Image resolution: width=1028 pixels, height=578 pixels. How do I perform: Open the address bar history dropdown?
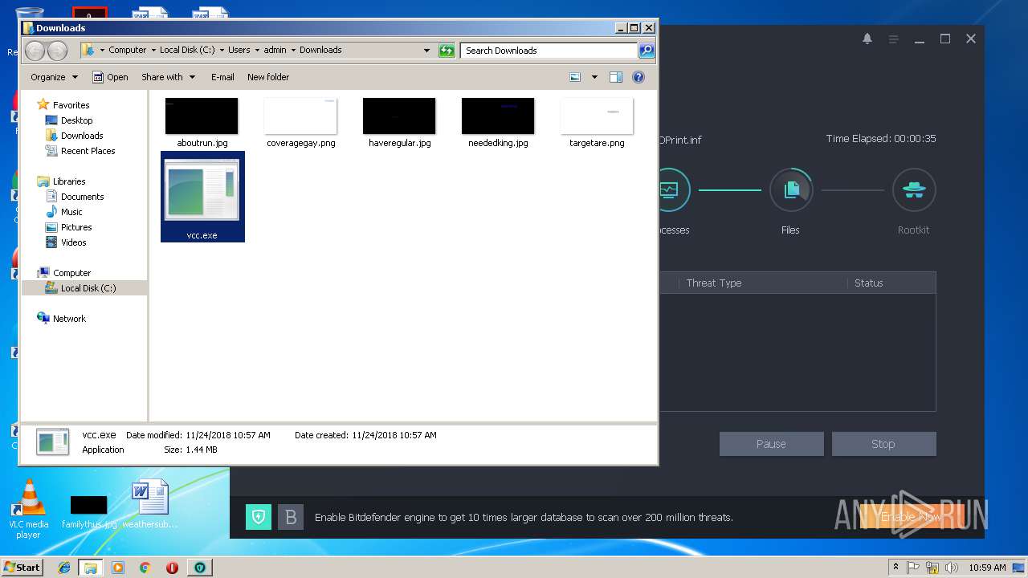[x=426, y=51]
